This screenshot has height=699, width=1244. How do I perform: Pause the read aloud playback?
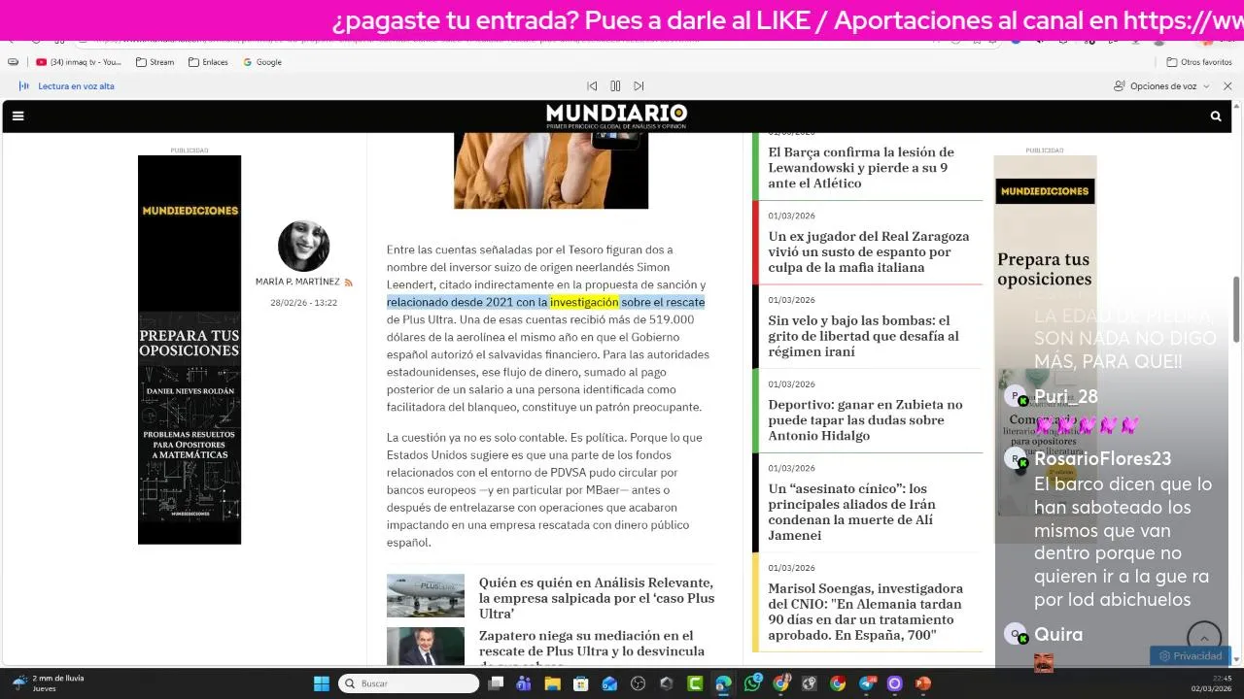tap(615, 86)
